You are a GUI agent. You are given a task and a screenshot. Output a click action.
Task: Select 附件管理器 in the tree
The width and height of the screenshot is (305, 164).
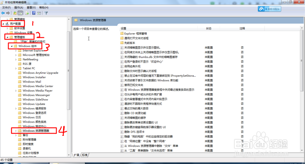point(29,140)
